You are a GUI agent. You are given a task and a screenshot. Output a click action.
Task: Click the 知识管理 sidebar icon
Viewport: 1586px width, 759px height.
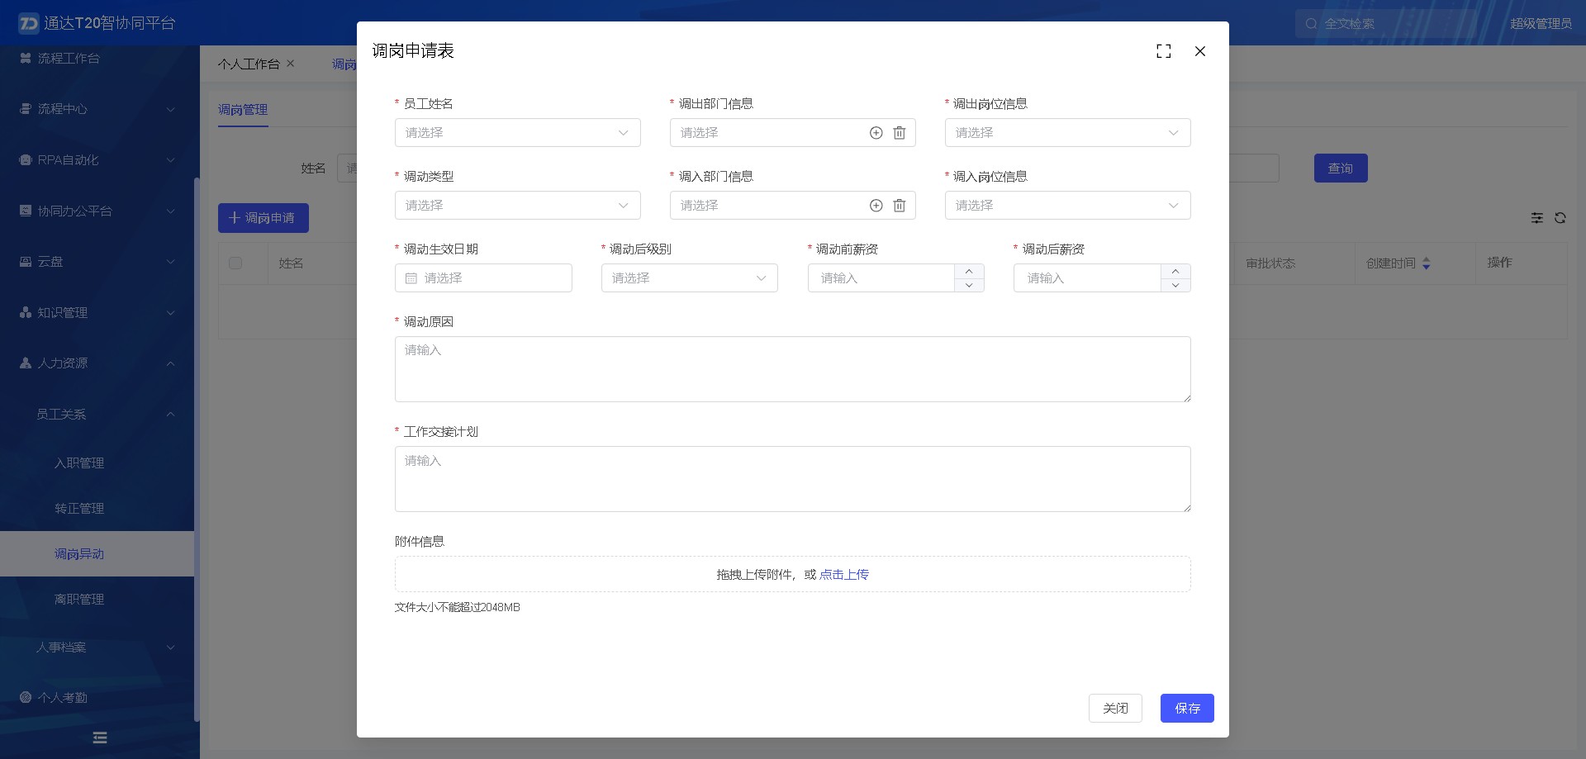click(x=26, y=313)
